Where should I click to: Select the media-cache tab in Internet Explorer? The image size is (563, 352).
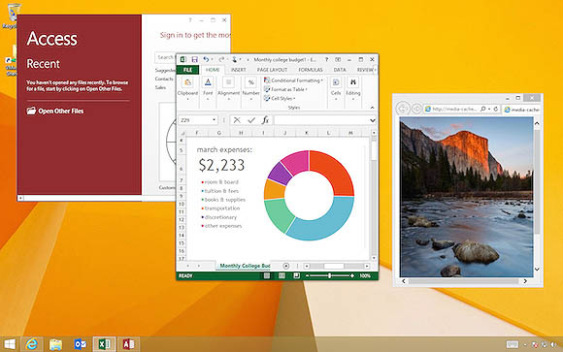click(522, 110)
